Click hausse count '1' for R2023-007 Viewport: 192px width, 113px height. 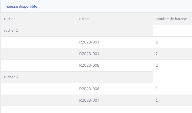157,100
